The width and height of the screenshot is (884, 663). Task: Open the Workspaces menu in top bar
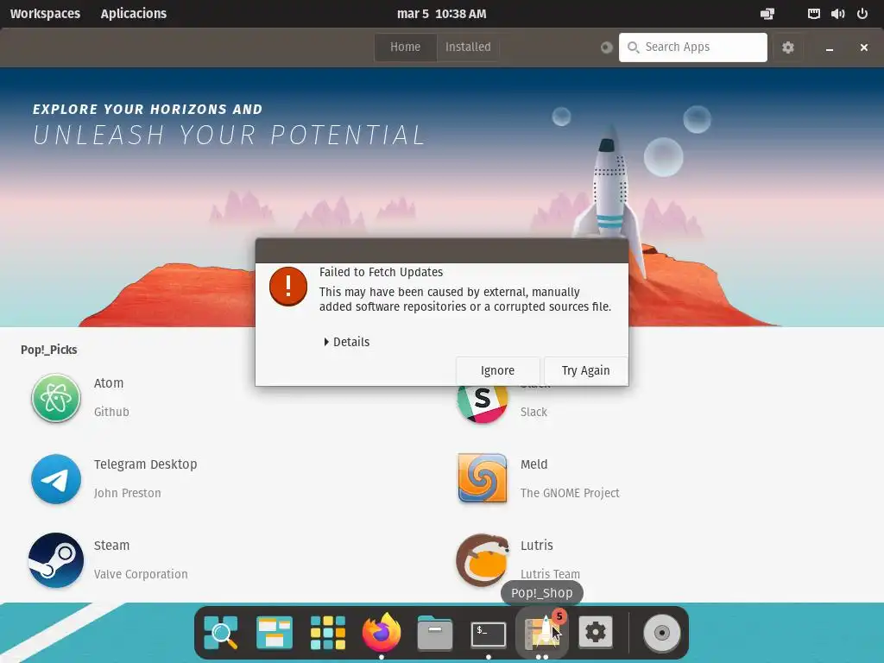tap(45, 14)
